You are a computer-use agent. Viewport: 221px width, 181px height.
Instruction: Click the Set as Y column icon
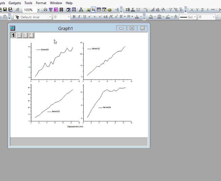197,10
